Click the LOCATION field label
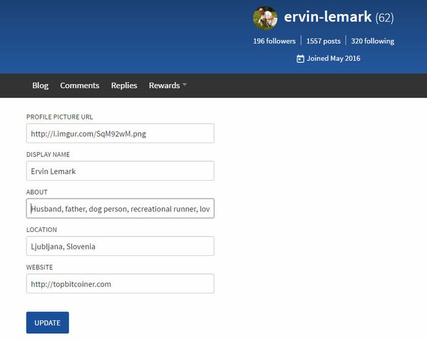 [41, 229]
